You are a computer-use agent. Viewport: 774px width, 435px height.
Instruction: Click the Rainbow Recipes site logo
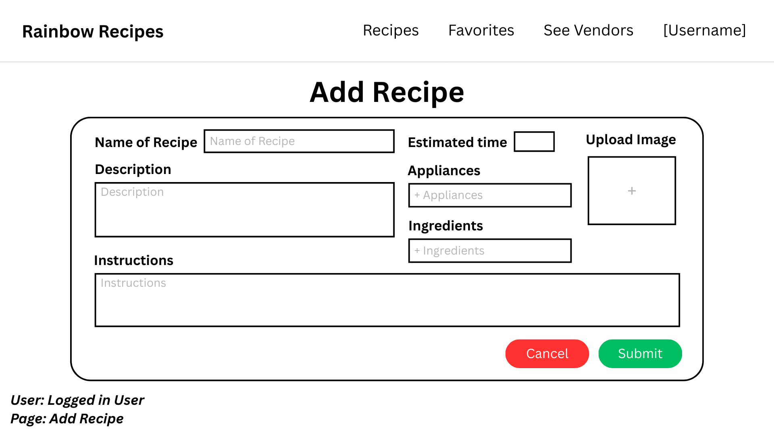93,31
